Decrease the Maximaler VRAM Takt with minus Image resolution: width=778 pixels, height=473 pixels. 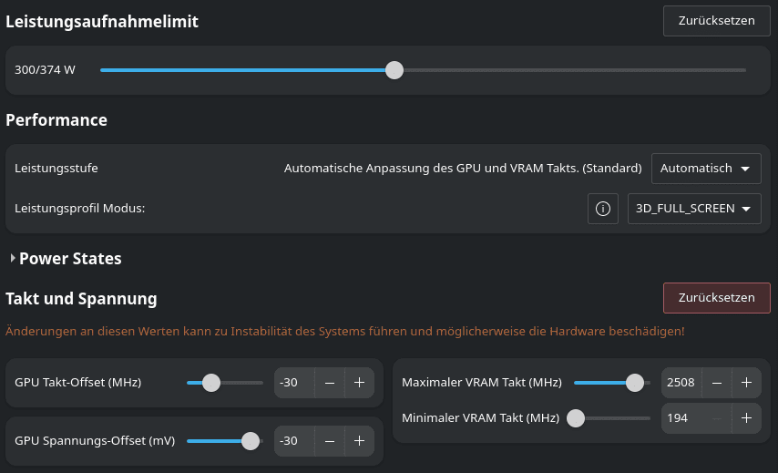point(716,383)
